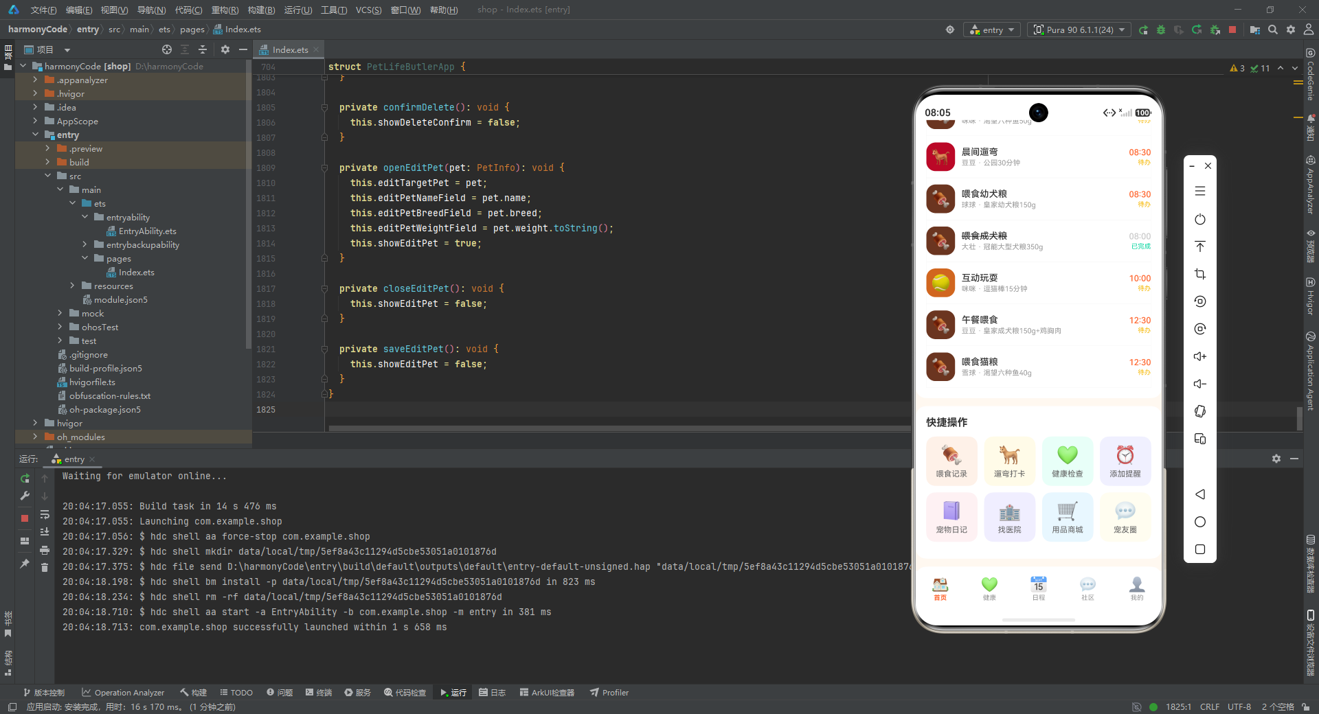Open the ArkUI检查器 tool window
The image size is (1319, 714).
coord(547,692)
